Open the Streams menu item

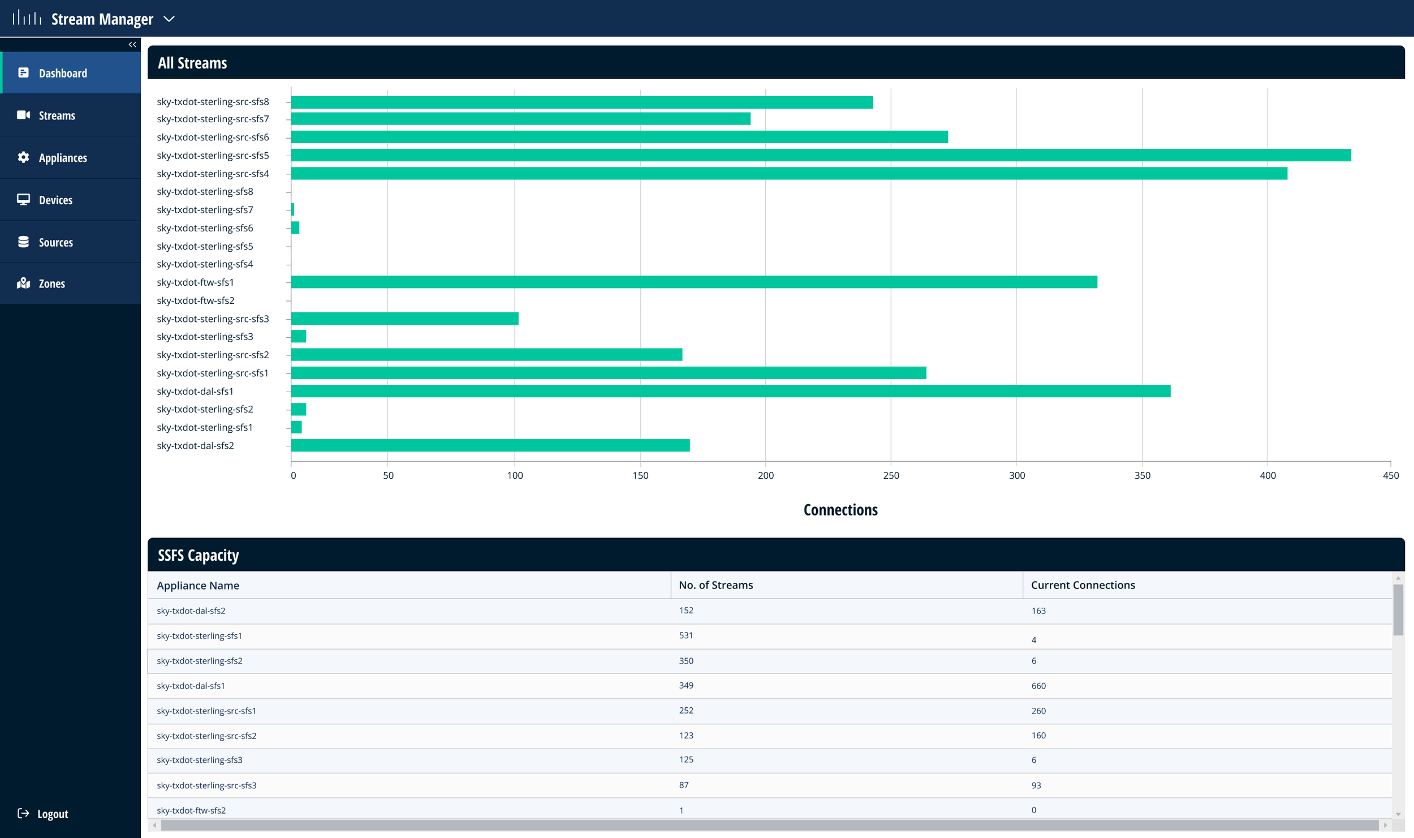tap(57, 115)
